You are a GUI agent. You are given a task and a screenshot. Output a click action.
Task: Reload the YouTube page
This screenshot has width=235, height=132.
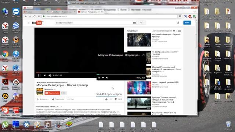point(35,16)
